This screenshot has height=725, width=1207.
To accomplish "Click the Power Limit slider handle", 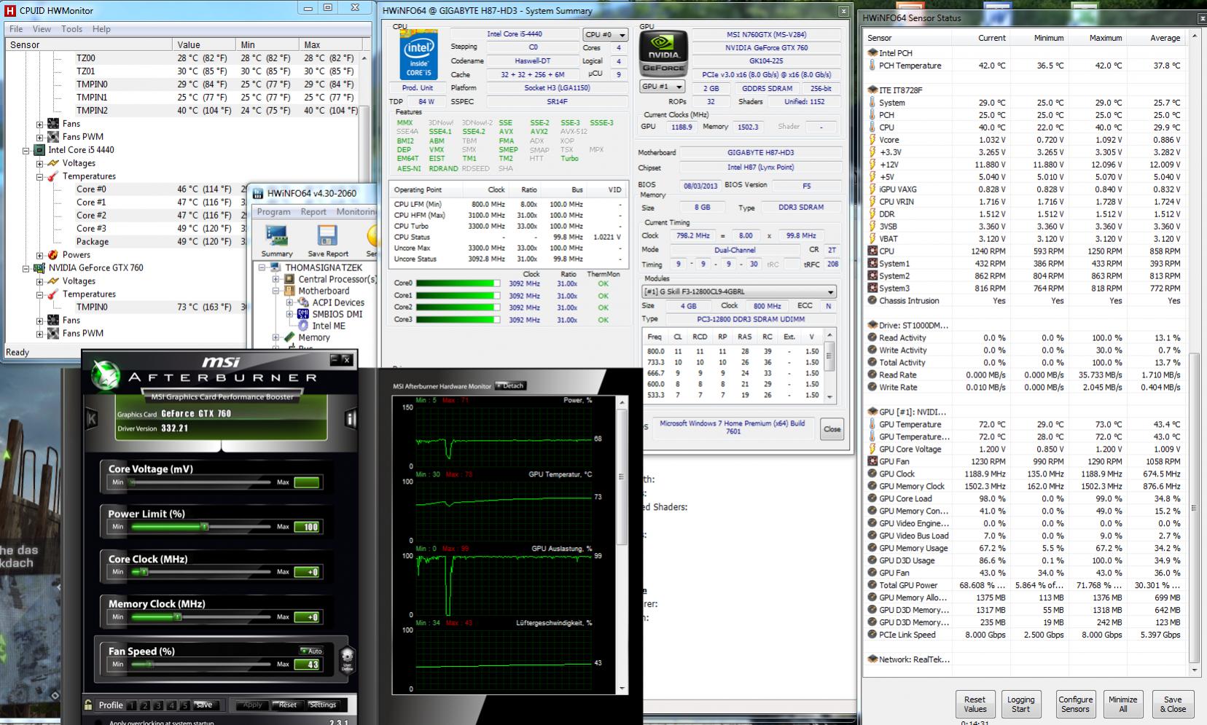I will pos(205,527).
